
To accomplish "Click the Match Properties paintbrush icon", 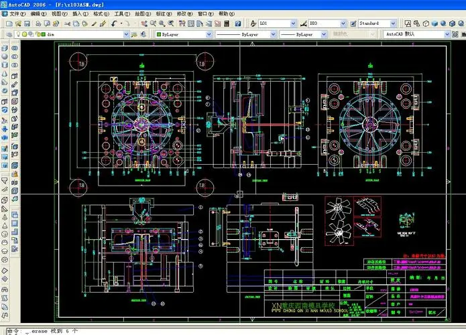I will coord(101,23).
